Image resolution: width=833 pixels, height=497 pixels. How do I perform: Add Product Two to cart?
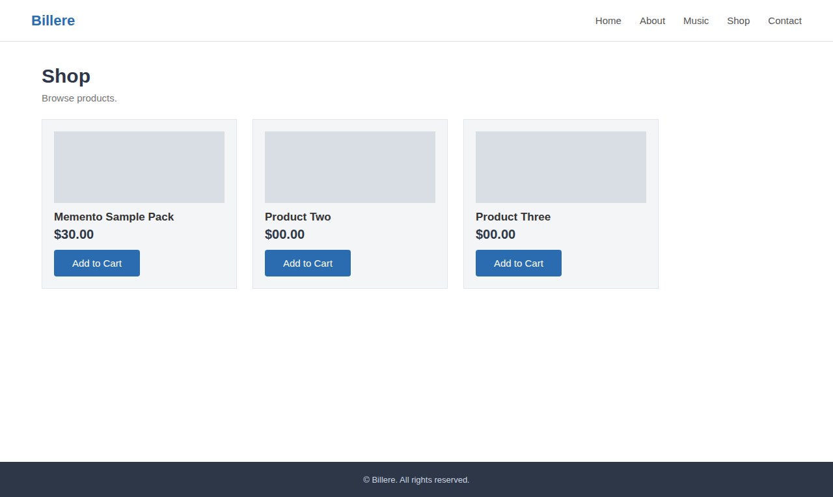coord(308,263)
